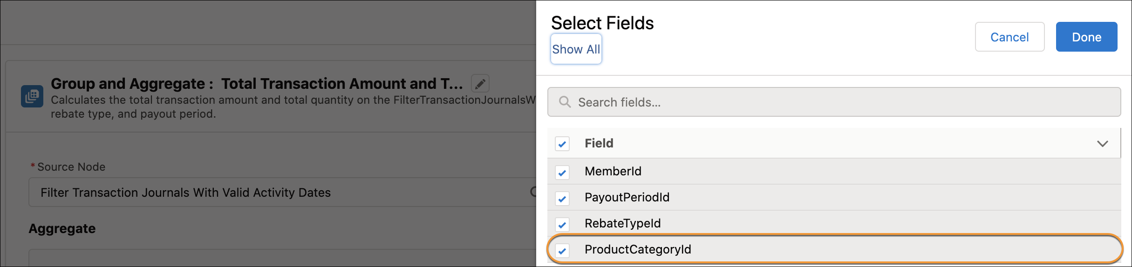
Task: Click the Show All button
Action: point(576,49)
